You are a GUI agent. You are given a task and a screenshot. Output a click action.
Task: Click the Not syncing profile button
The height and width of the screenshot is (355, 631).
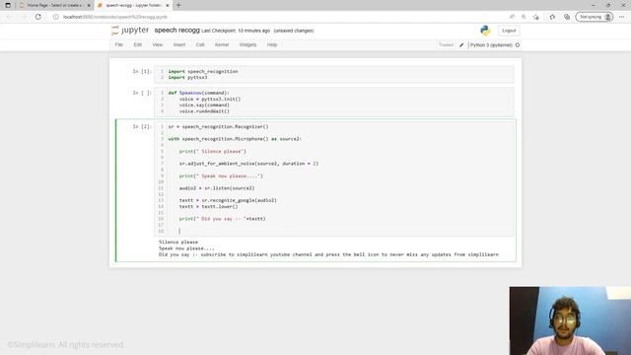tap(595, 17)
